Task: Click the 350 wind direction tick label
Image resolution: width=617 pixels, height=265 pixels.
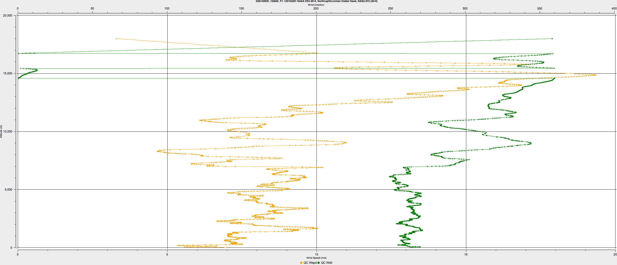Action: tap(539, 9)
